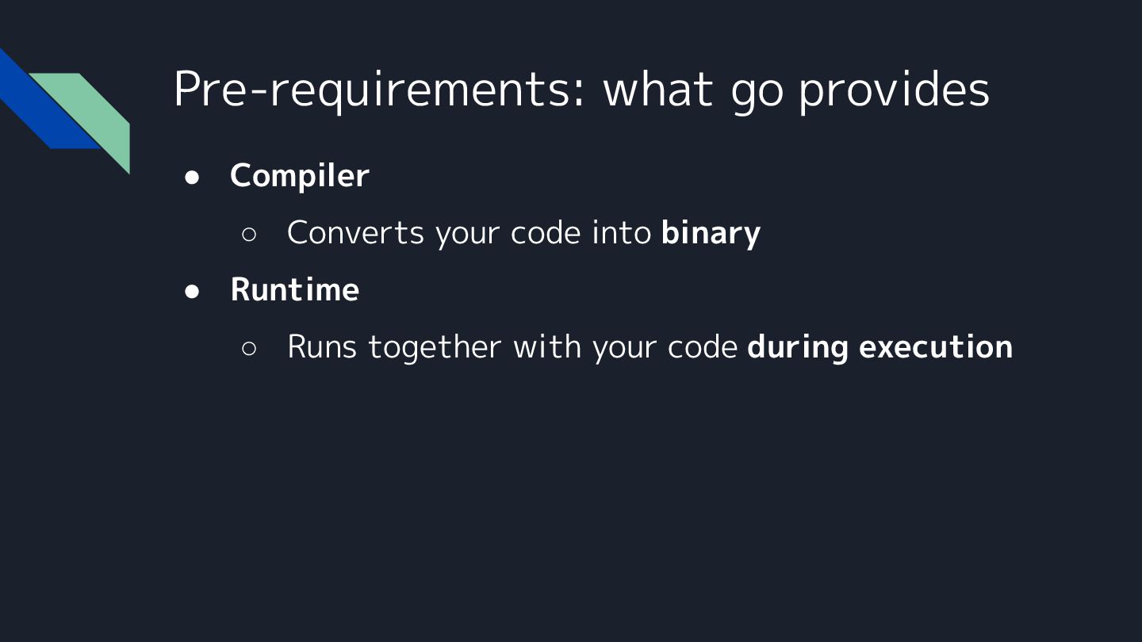The image size is (1142, 642).
Task: Click the word Converts in the sub-bullet
Action: [x=355, y=233]
